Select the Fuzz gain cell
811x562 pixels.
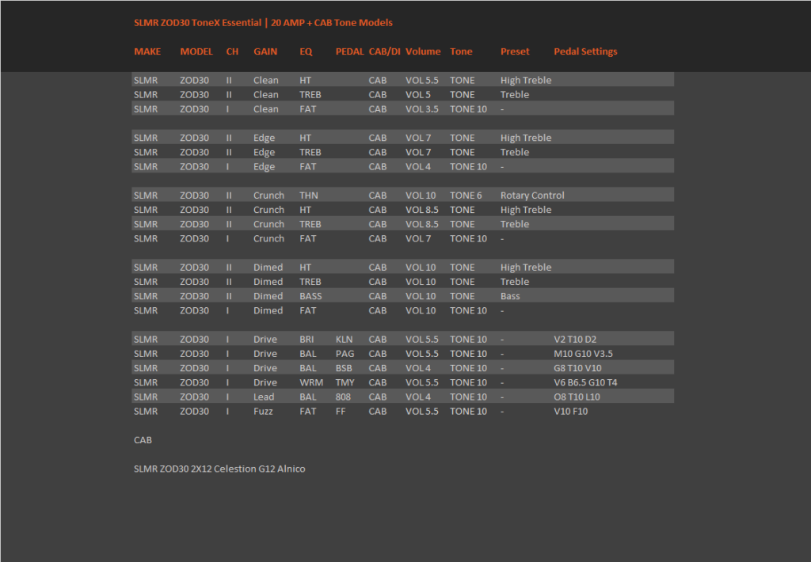tap(263, 412)
